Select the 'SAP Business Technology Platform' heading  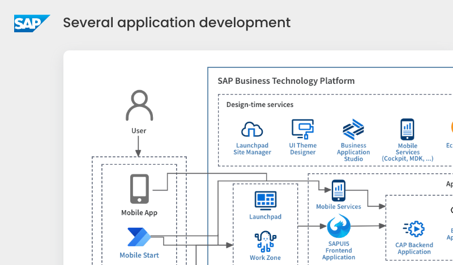click(286, 81)
